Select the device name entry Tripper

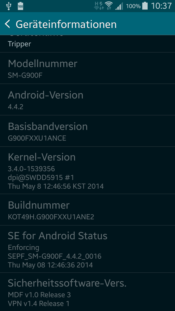pos(87,44)
